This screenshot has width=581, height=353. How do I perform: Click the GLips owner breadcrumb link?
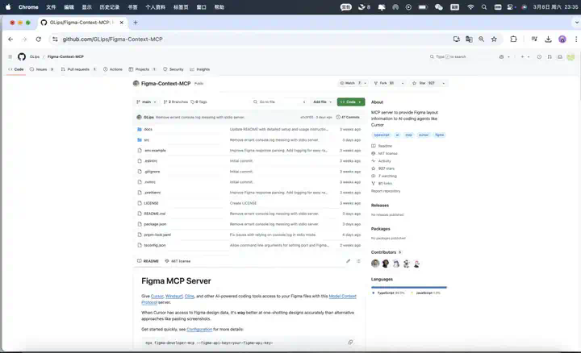[x=35, y=56]
